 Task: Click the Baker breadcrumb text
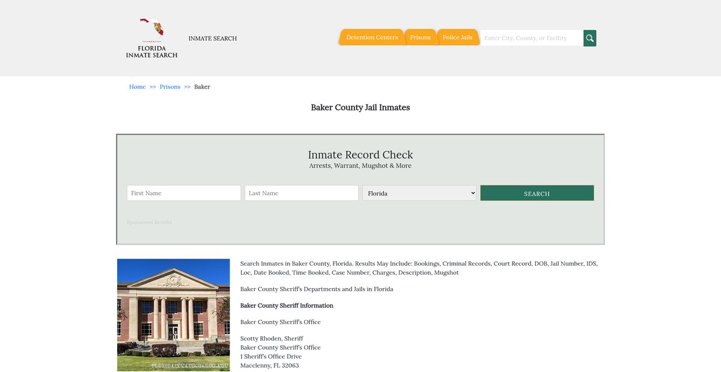202,87
